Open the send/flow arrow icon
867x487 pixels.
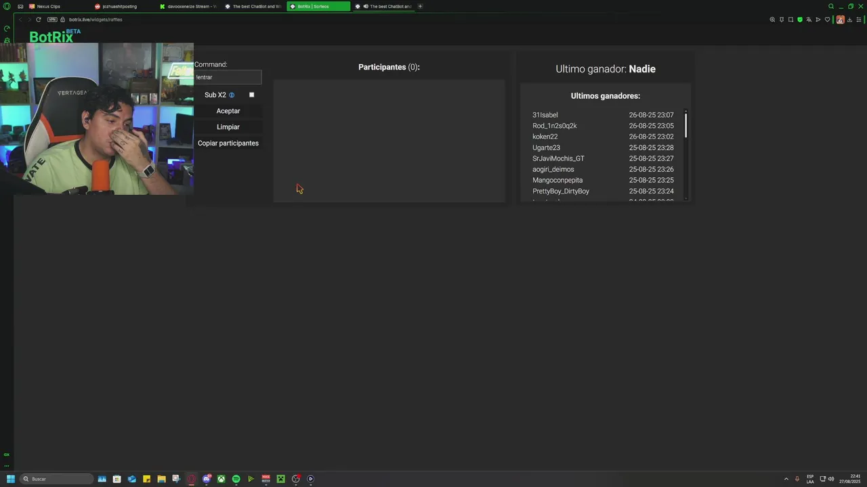pyautogui.click(x=818, y=20)
